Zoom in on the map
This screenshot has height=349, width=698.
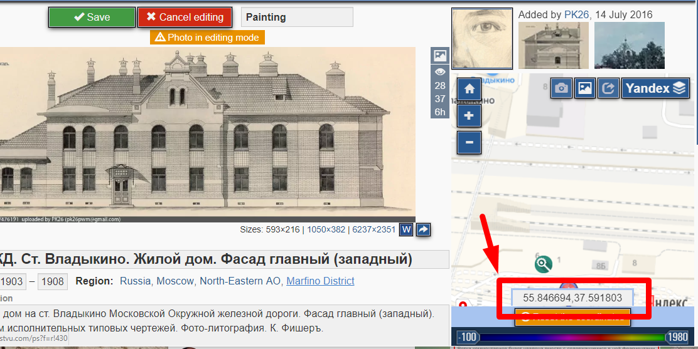469,115
